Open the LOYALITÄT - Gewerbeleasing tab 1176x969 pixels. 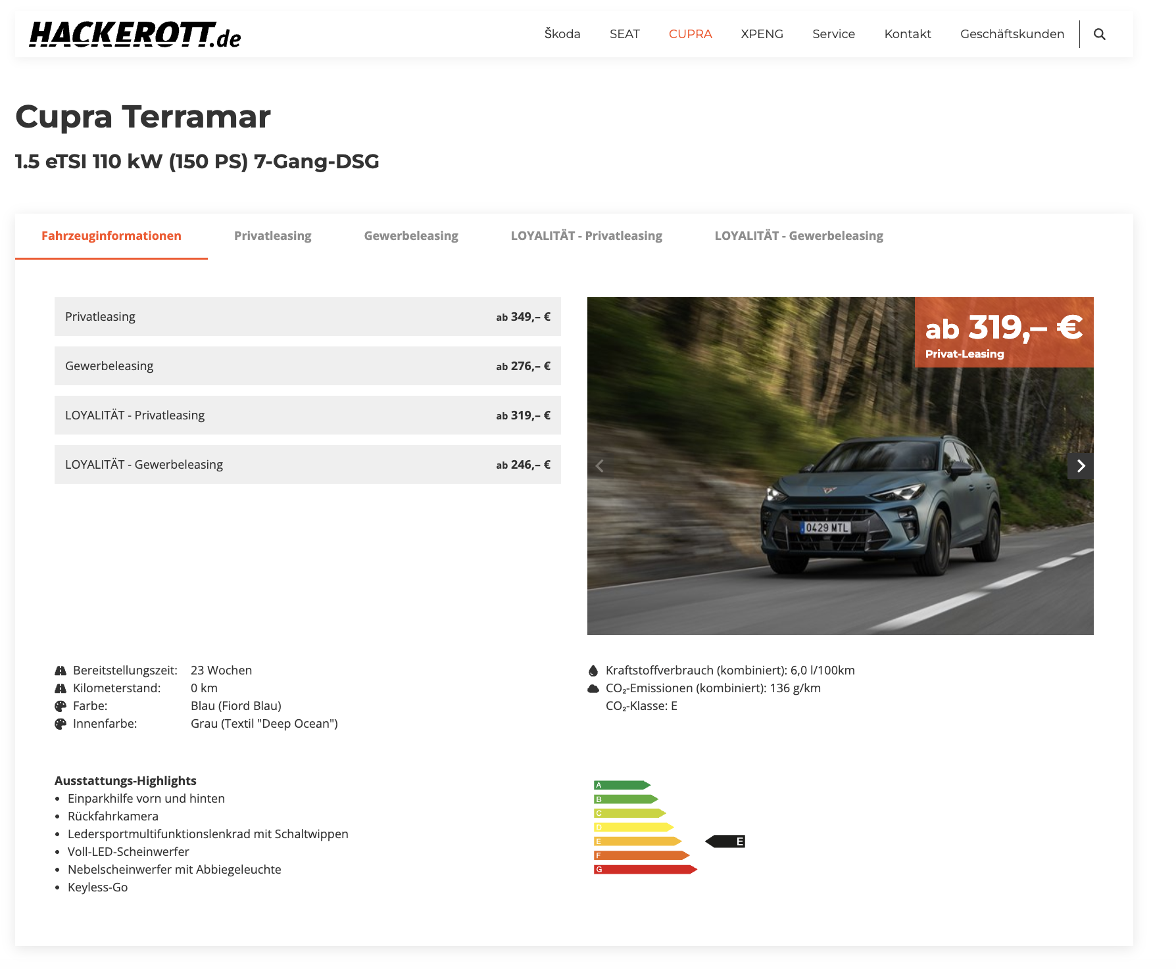(x=798, y=236)
